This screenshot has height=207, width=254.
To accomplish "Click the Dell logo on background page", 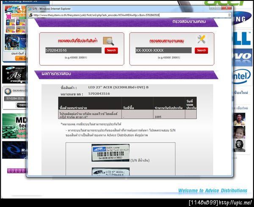I will pyautogui.click(x=242, y=39).
